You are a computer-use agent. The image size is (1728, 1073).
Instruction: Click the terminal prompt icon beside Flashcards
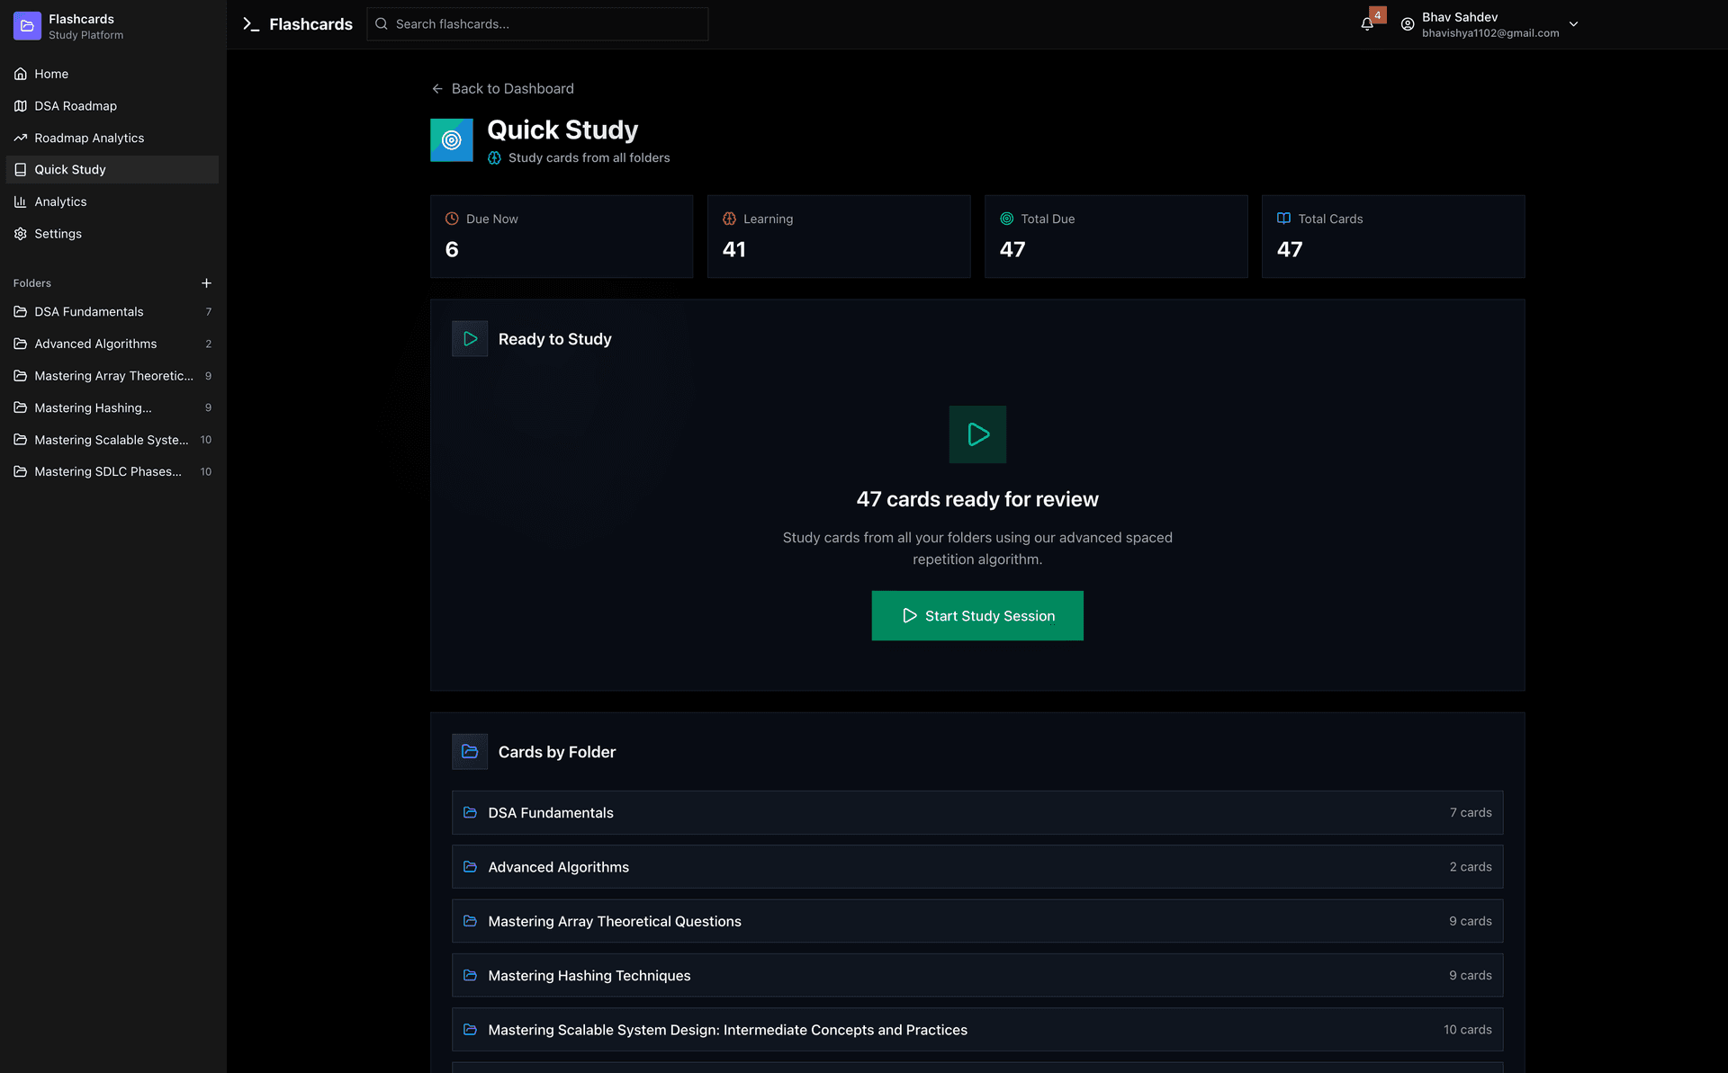pos(251,24)
